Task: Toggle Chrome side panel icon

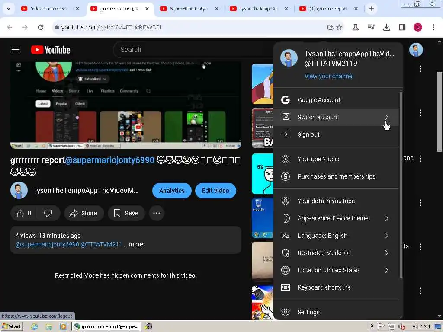Action: 402,27
